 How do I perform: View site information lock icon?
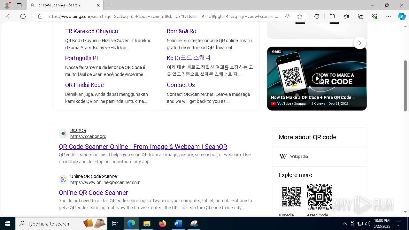[x=40, y=16]
